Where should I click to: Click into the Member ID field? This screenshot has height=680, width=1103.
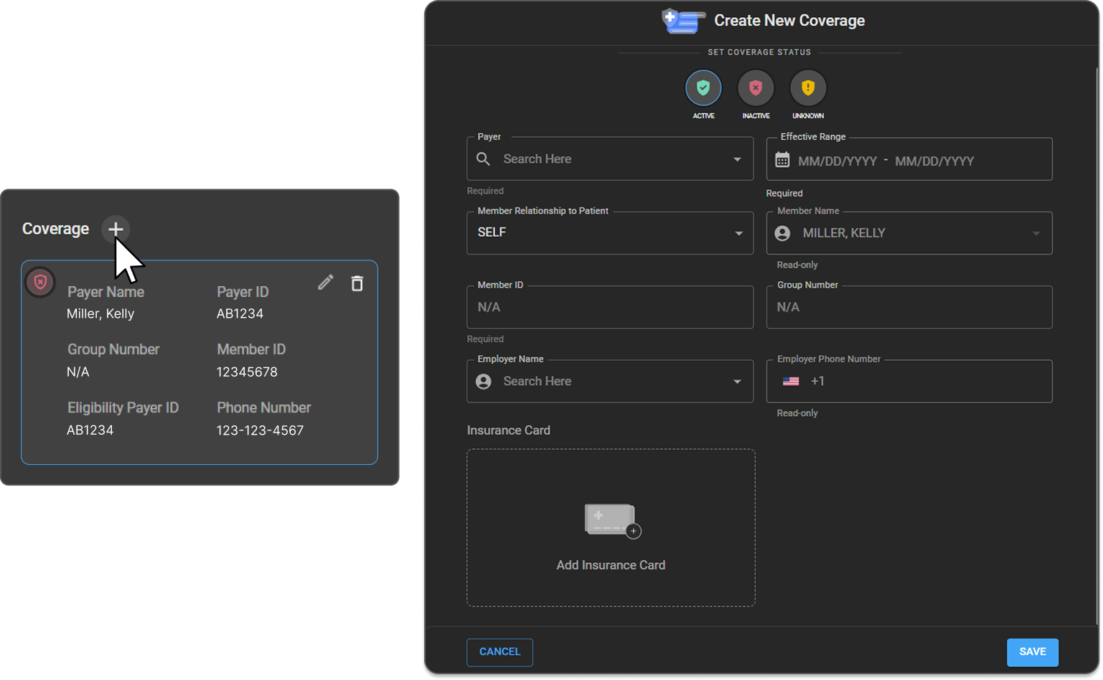point(610,308)
